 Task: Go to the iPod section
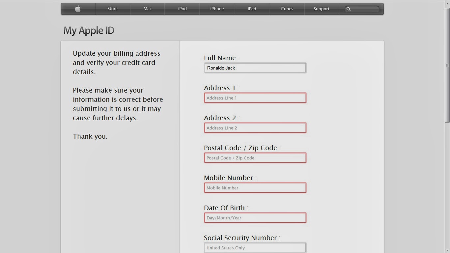tap(183, 9)
